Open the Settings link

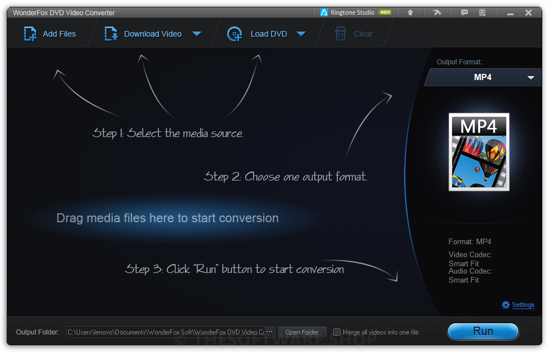point(523,305)
